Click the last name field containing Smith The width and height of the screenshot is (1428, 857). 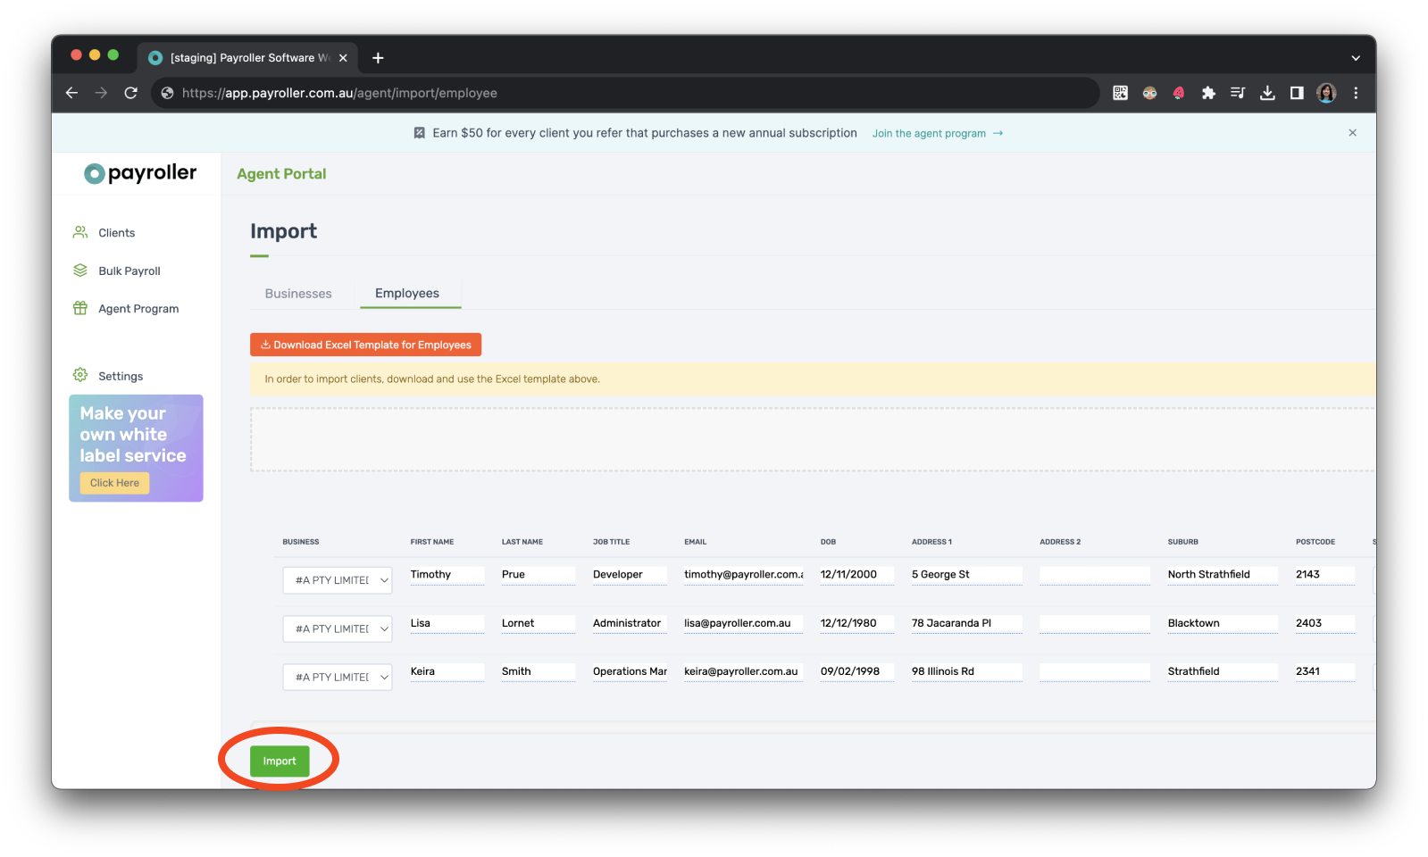point(539,671)
